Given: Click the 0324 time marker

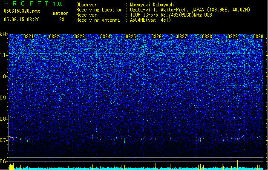Looking at the screenshot, I should pos(105,37).
